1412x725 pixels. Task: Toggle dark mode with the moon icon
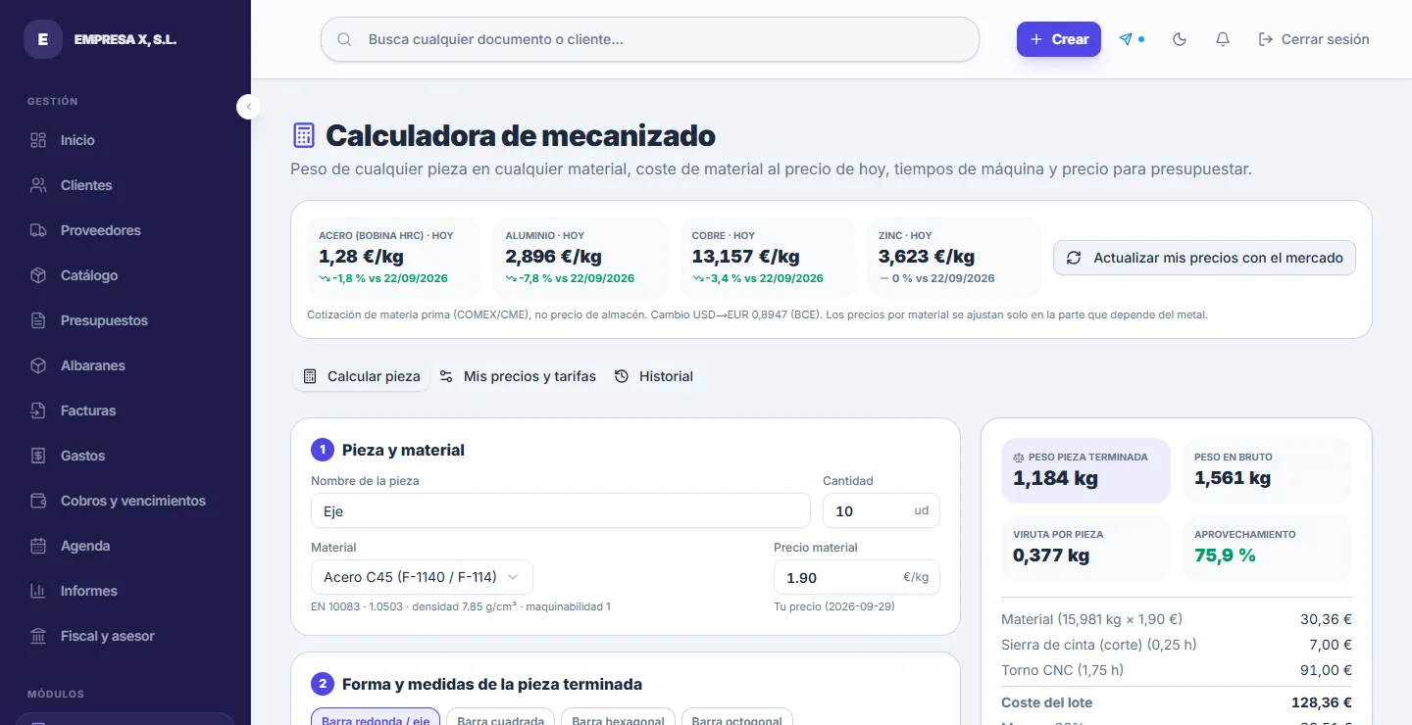point(1180,39)
